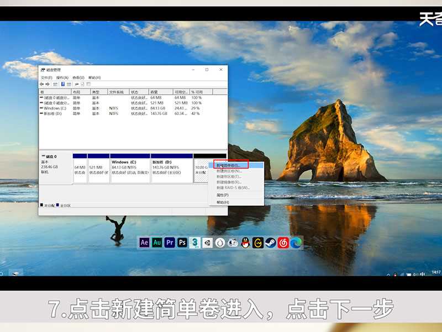442x332 pixels.
Task: Open Unity from the dock
Action: 207,242
